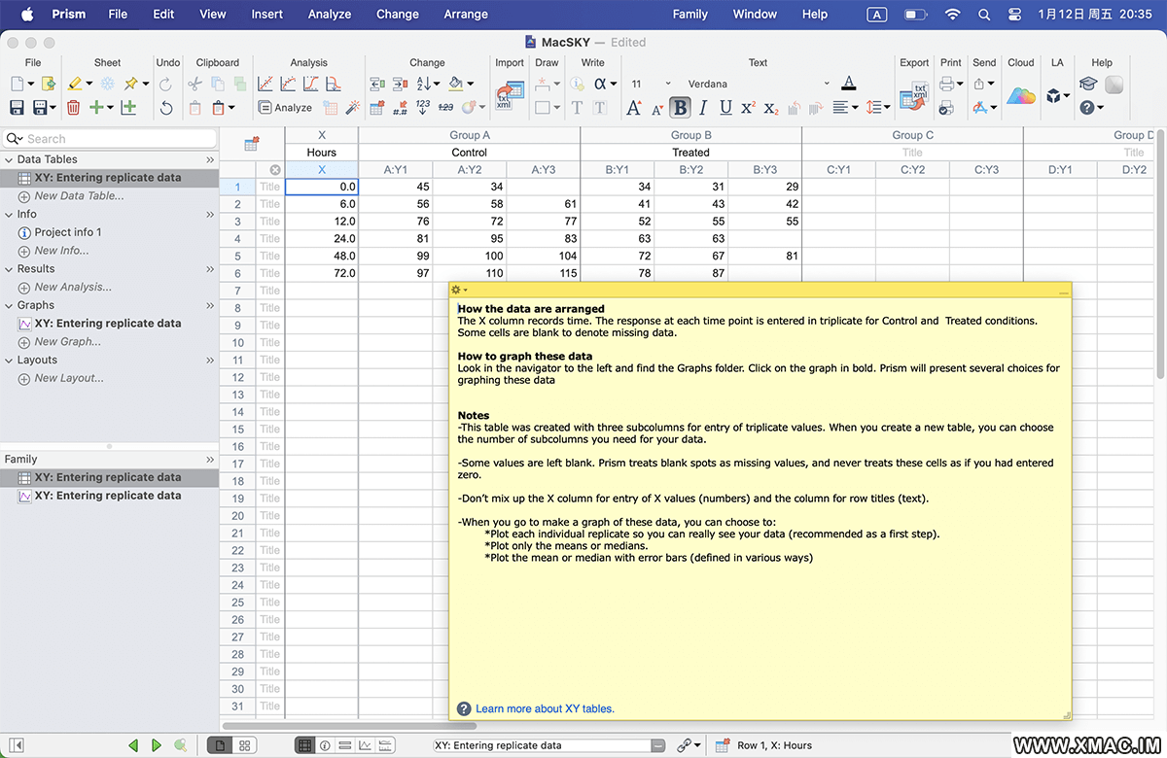
Task: Toggle Underline text formatting
Action: [725, 108]
